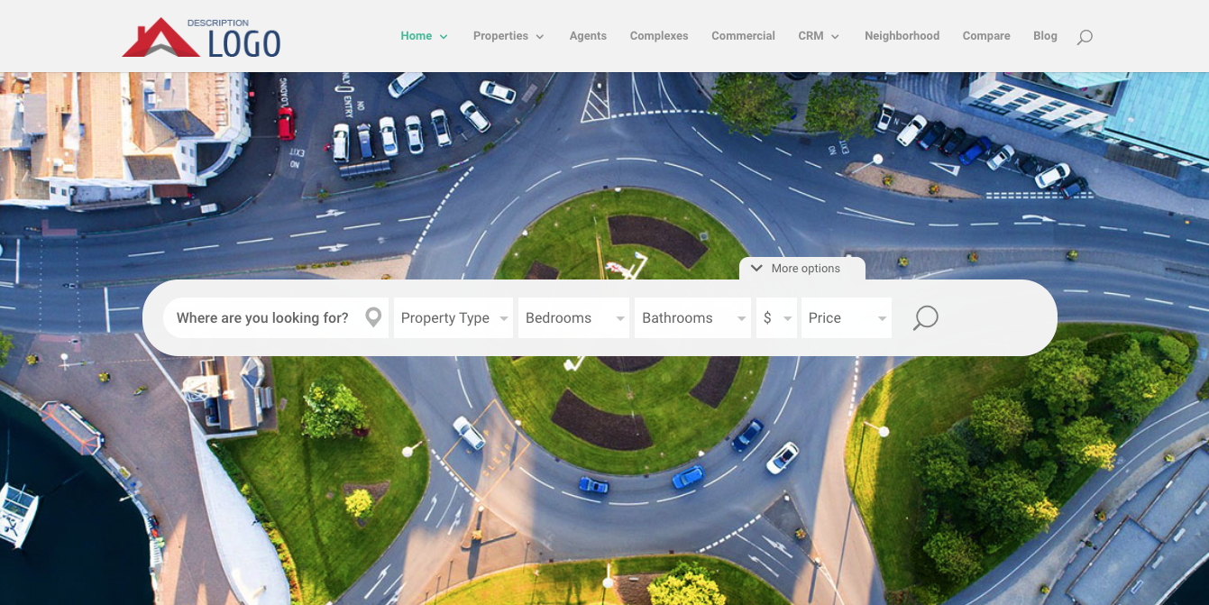
Task: Open the Price dropdown
Action: tap(847, 317)
